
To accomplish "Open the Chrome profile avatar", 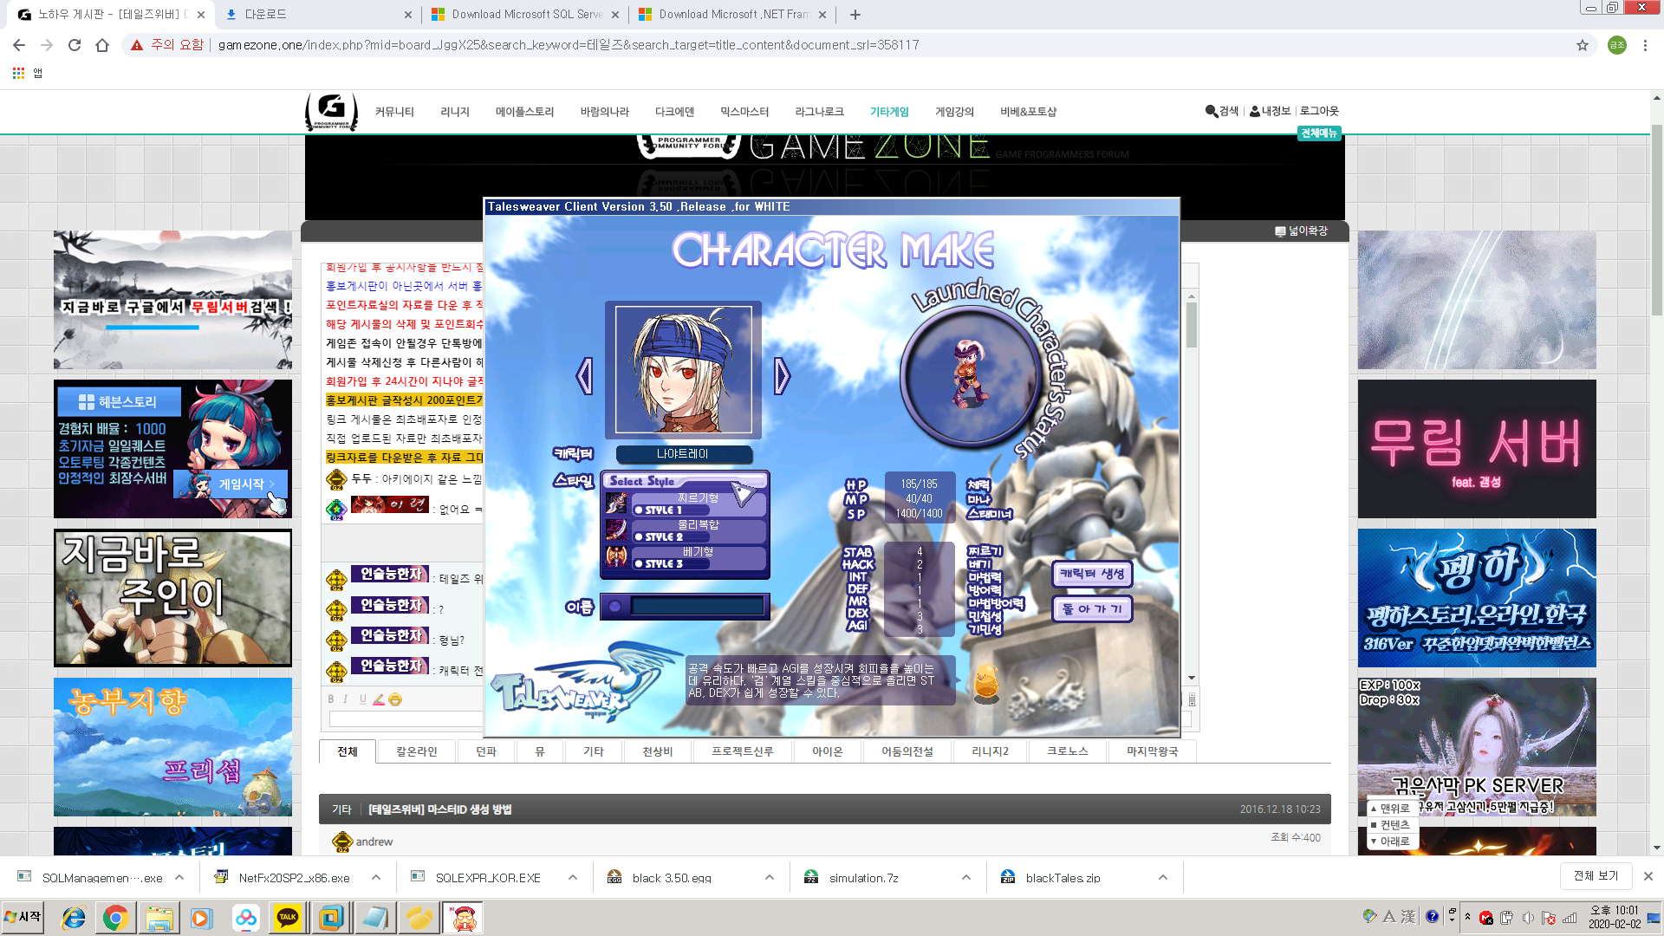I will point(1617,45).
